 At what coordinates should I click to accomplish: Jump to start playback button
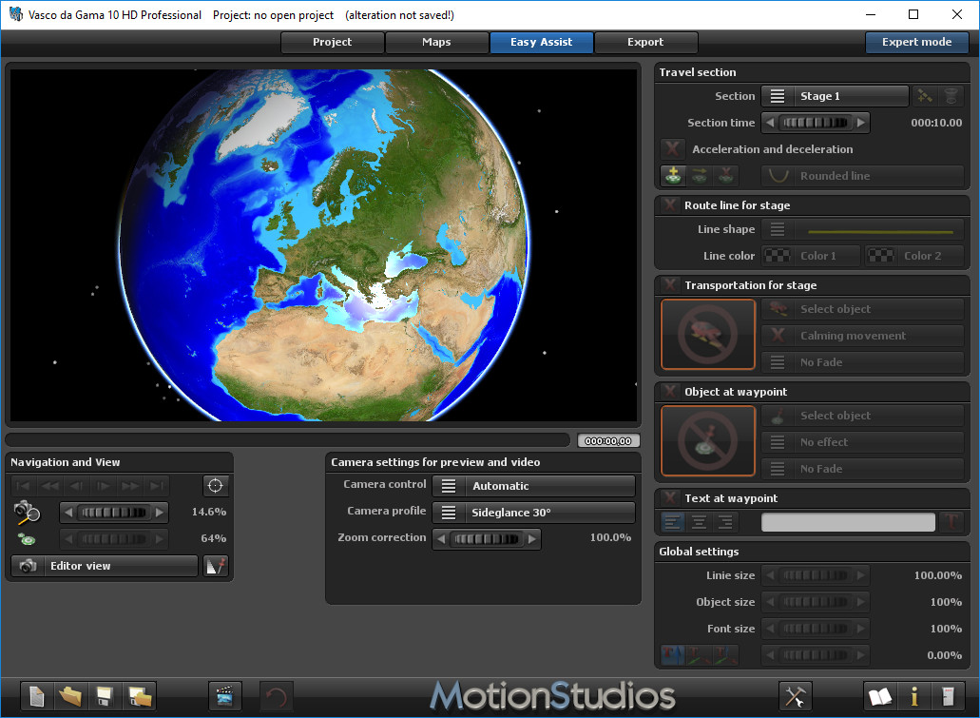pos(23,485)
